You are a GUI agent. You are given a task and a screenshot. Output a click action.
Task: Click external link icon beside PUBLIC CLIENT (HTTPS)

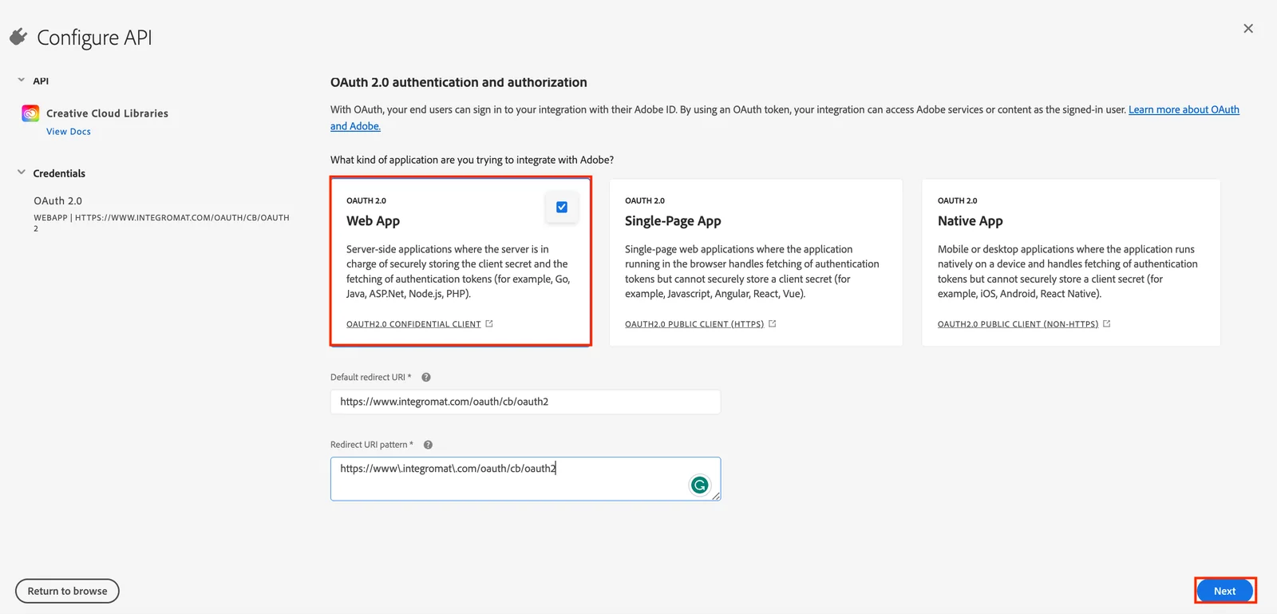[x=772, y=324]
